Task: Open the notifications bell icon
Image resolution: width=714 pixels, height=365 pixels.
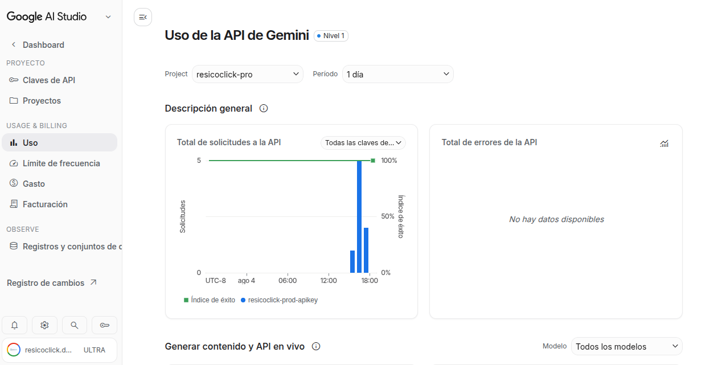Action: 15,325
